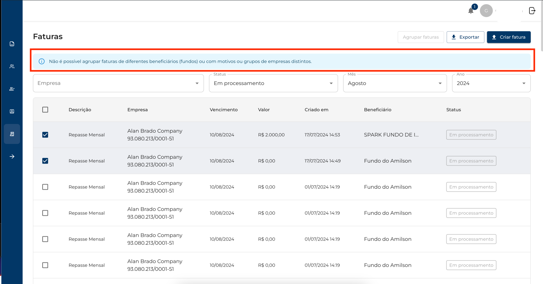543x284 pixels.
Task: Open the two-people users icon in sidebar
Action: [x=12, y=66]
